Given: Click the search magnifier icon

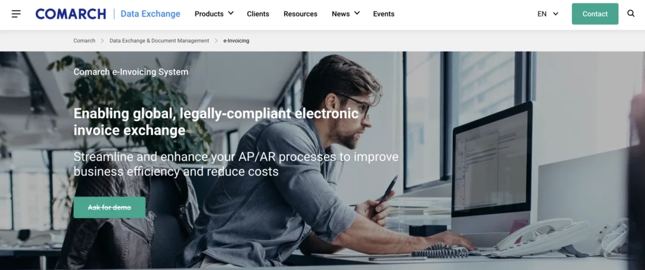Looking at the screenshot, I should tap(631, 14).
